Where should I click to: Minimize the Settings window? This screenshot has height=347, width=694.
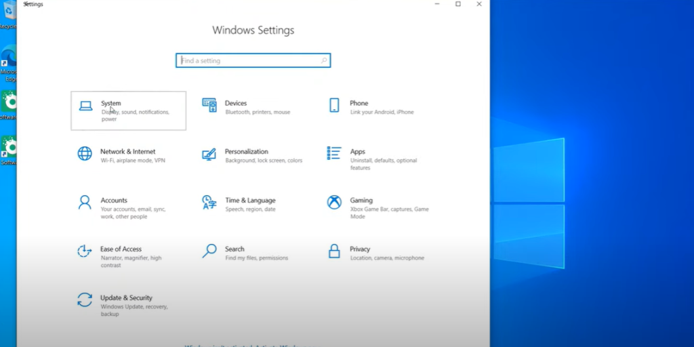437,4
